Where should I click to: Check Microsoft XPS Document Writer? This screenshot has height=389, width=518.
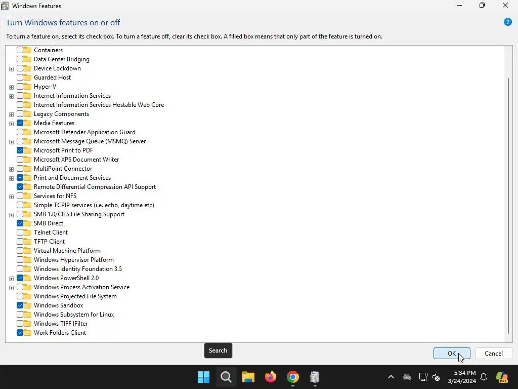pos(20,160)
